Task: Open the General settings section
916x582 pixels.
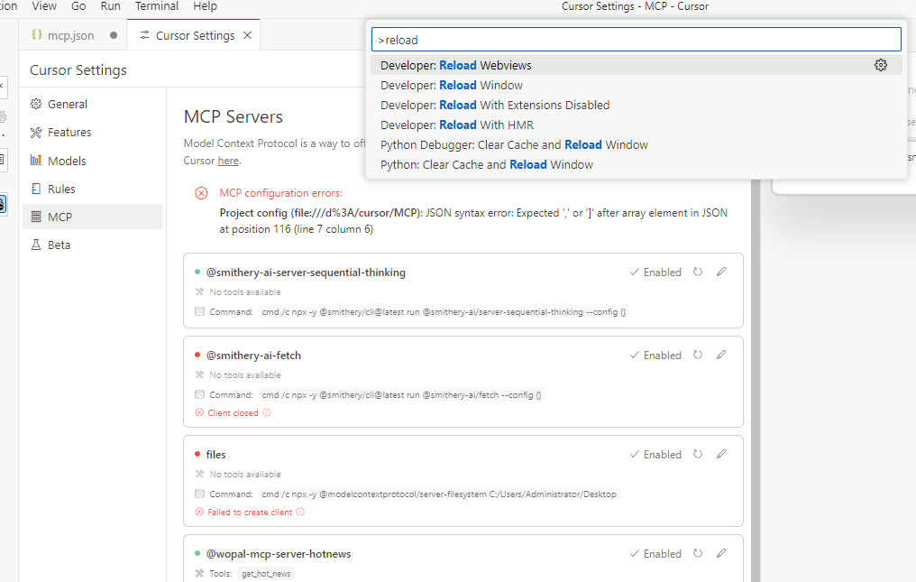Action: 92,104
